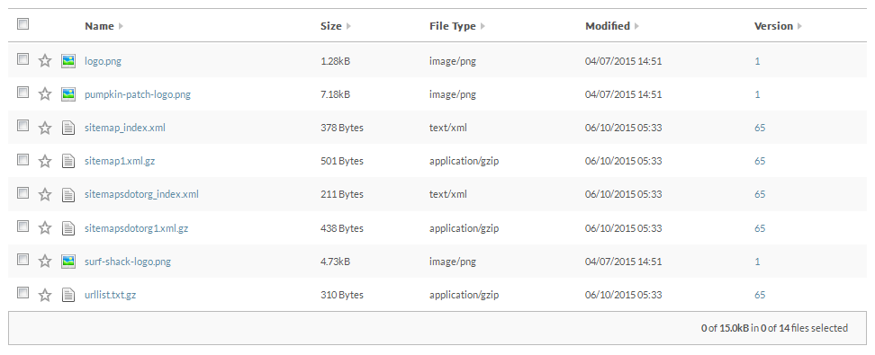Open version 65 of sitemapsdotorg_index.xml

tap(760, 194)
